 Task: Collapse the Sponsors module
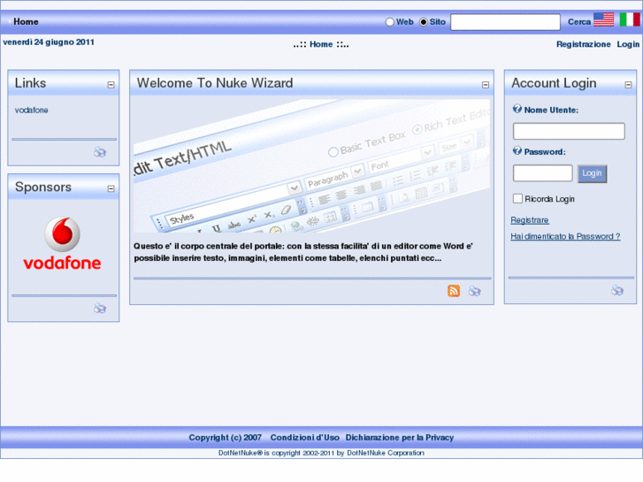point(111,188)
